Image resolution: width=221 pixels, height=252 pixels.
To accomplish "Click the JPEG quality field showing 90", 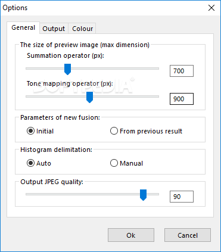I will (x=182, y=197).
